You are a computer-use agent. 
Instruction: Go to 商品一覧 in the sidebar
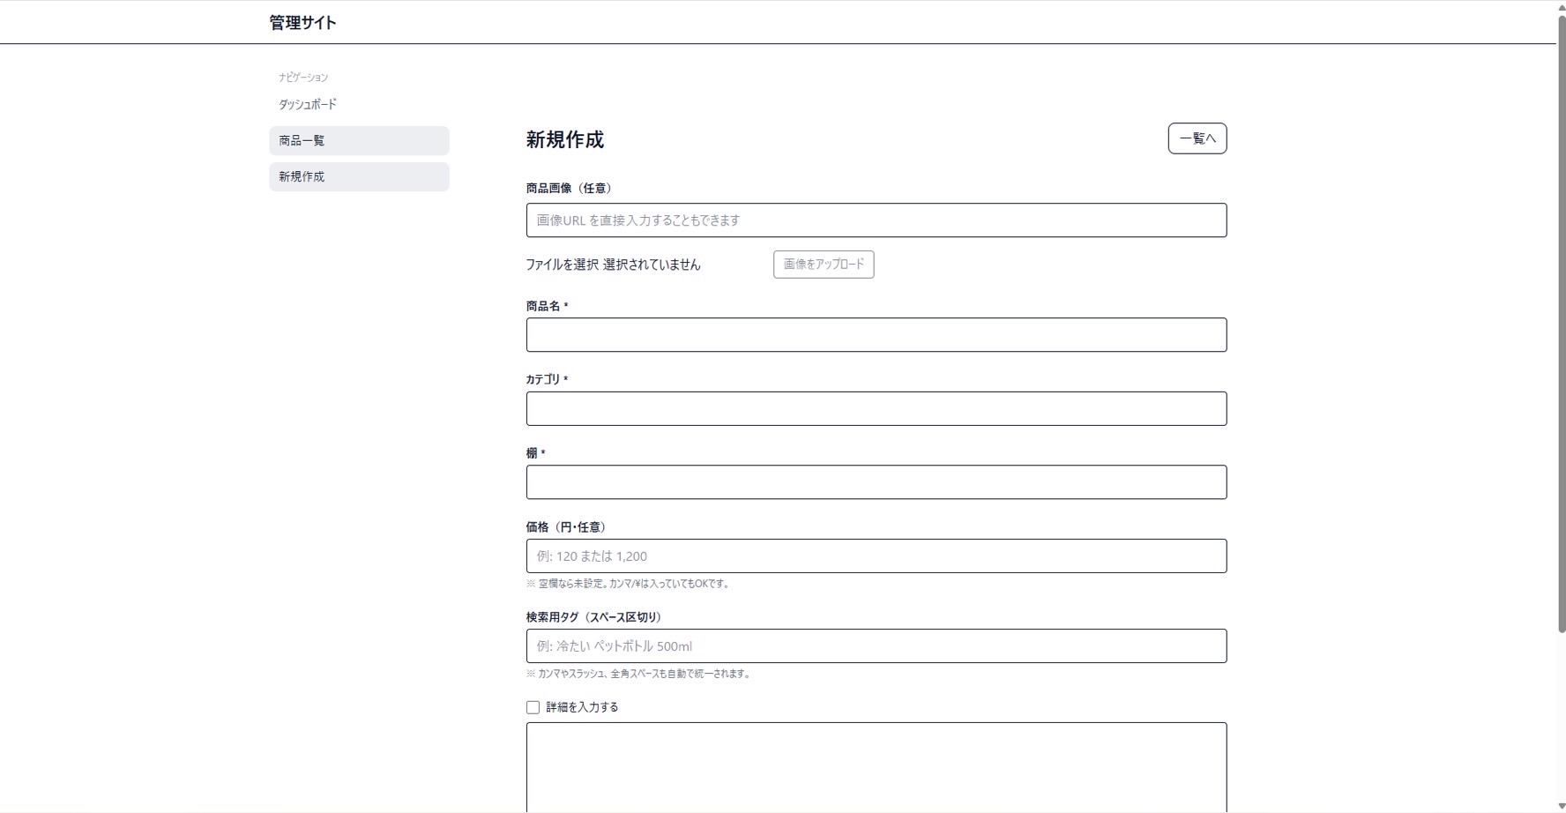point(359,141)
